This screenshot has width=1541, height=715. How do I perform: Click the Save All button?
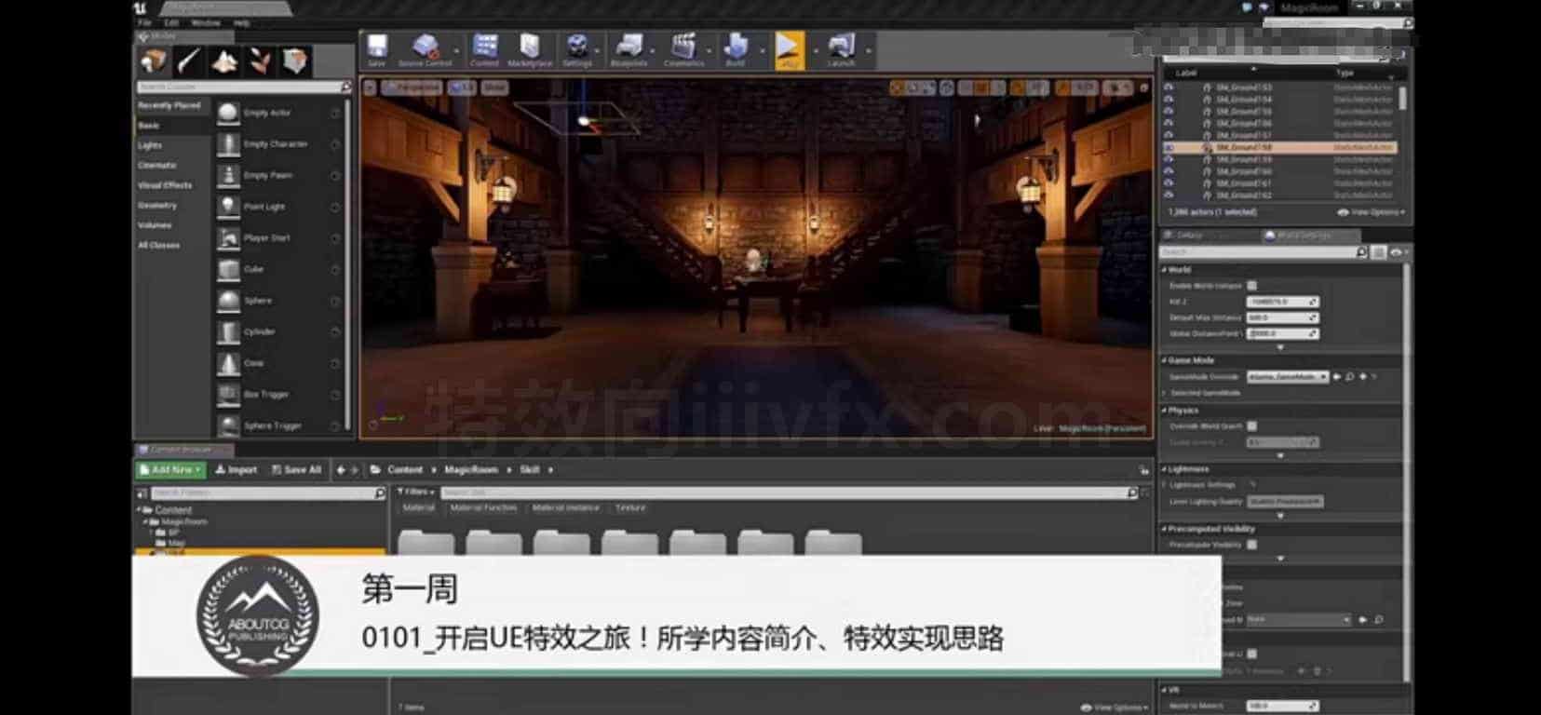click(x=296, y=470)
